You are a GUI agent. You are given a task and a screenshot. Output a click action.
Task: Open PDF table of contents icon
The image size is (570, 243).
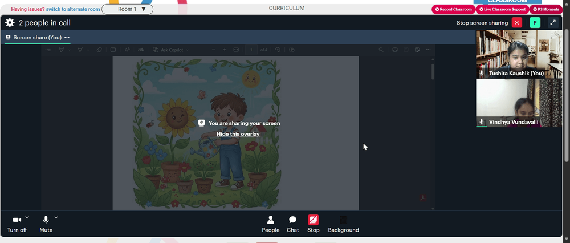(x=48, y=50)
